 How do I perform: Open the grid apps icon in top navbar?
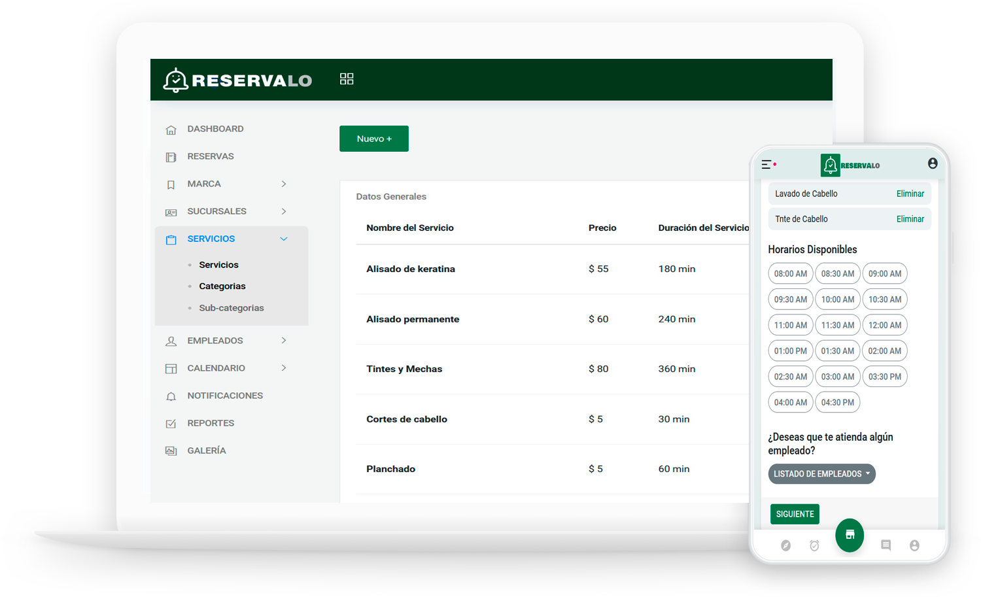pyautogui.click(x=347, y=78)
